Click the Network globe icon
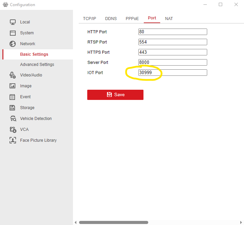Viewport: 244px width, 225px height. 13,44
